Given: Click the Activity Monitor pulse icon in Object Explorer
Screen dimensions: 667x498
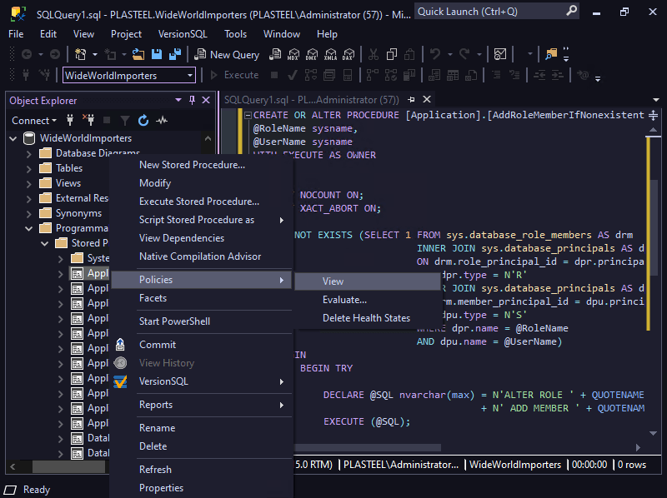Looking at the screenshot, I should [x=162, y=121].
